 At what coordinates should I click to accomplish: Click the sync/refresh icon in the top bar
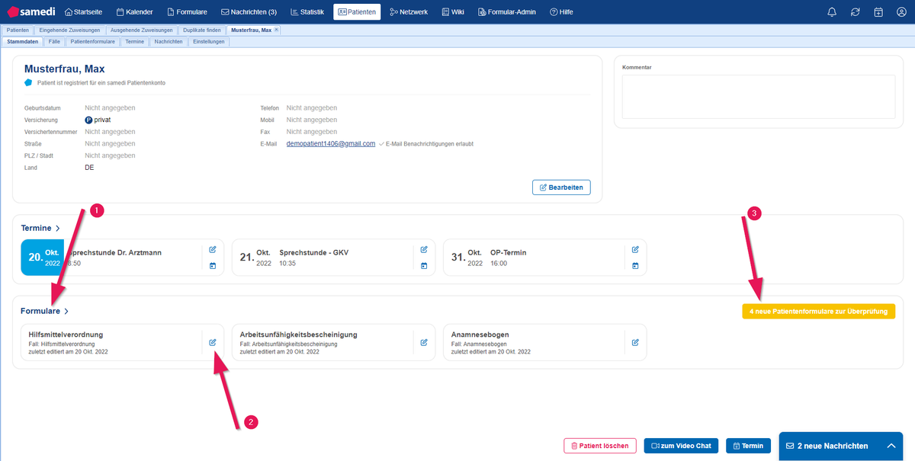[x=856, y=11]
